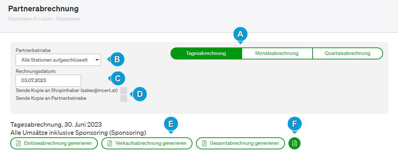Click the blue marker labeled E

coord(171,124)
